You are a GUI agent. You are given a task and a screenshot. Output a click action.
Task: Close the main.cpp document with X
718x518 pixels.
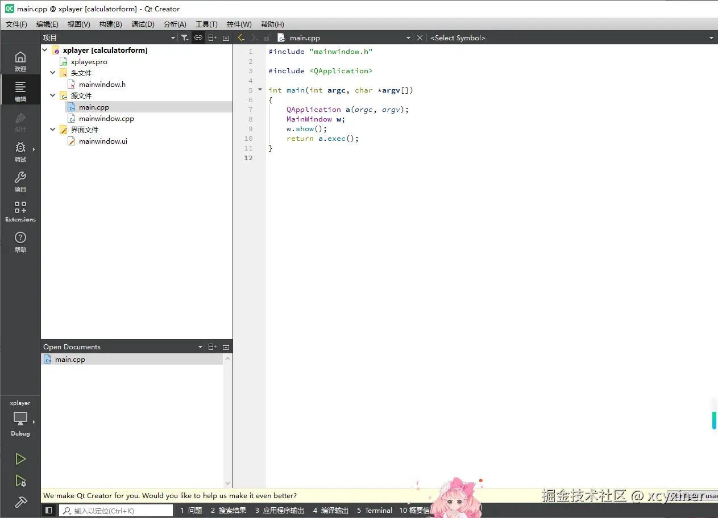pos(420,37)
